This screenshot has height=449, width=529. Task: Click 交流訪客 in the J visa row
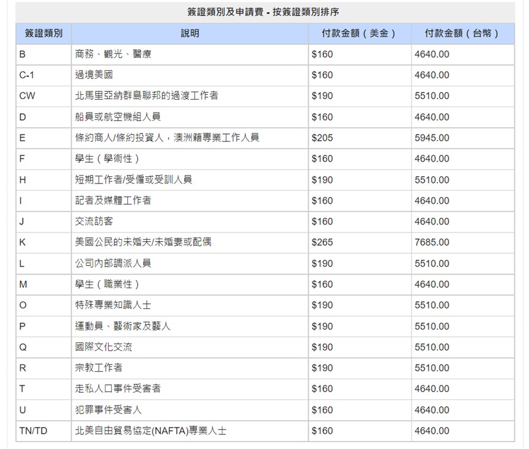click(x=94, y=221)
